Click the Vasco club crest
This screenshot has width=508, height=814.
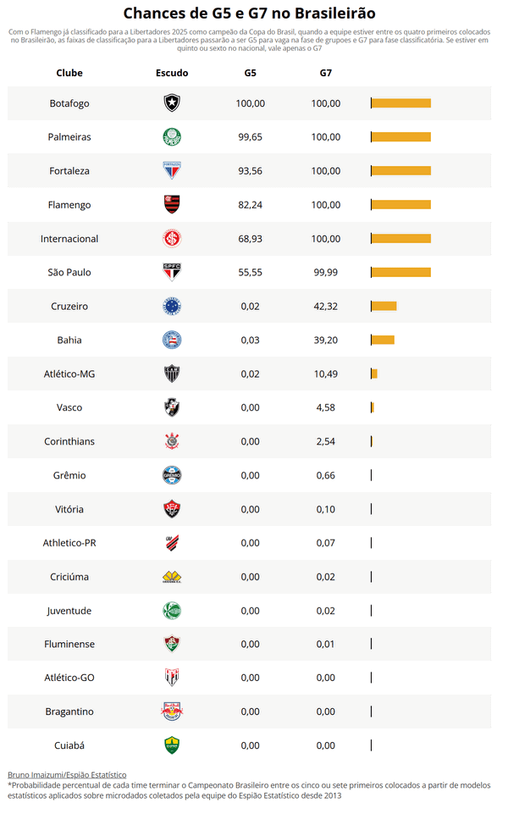[x=172, y=407]
